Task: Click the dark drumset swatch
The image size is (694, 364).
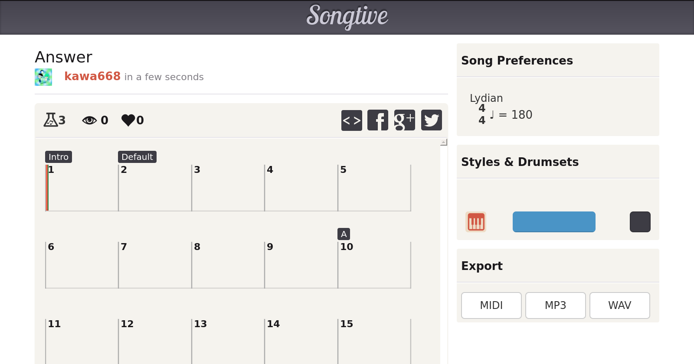Action: click(x=640, y=222)
